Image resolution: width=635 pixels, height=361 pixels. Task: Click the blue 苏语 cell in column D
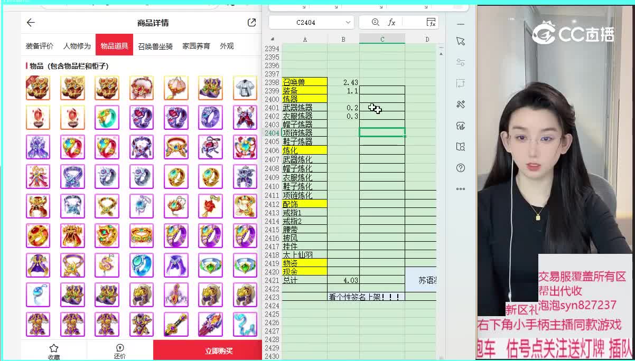pyautogui.click(x=421, y=280)
